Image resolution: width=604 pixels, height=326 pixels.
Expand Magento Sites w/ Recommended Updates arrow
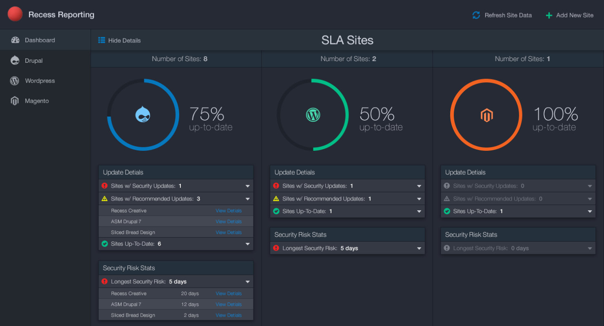coord(590,199)
